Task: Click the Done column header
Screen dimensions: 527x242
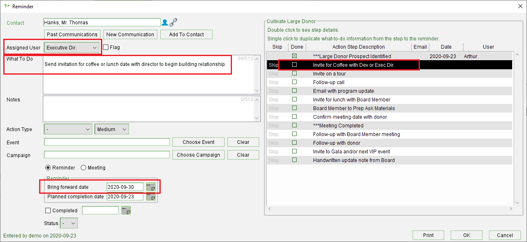Action: (x=297, y=47)
